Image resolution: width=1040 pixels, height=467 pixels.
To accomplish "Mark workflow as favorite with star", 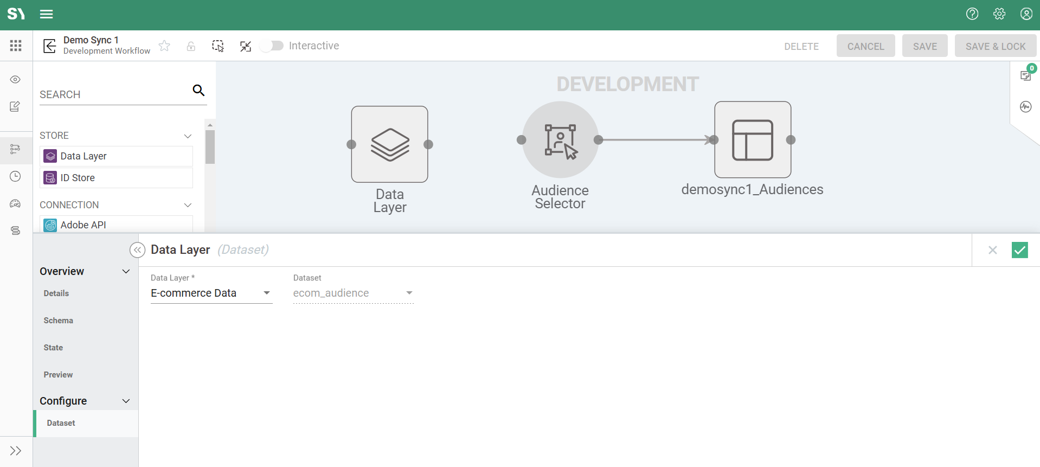I will coord(164,46).
